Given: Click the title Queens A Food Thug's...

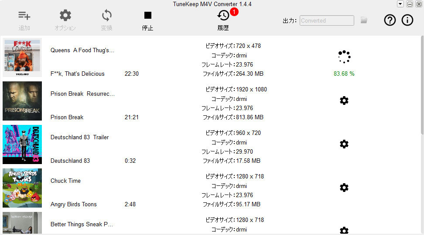Looking at the screenshot, I should [82, 50].
